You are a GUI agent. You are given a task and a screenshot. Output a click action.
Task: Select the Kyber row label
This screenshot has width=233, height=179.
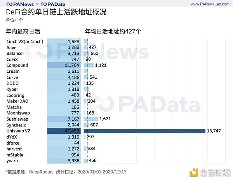tap(12, 89)
